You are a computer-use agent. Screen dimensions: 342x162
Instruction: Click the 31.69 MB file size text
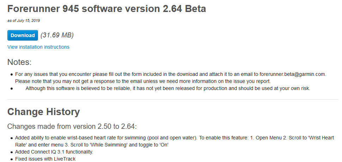(57, 35)
